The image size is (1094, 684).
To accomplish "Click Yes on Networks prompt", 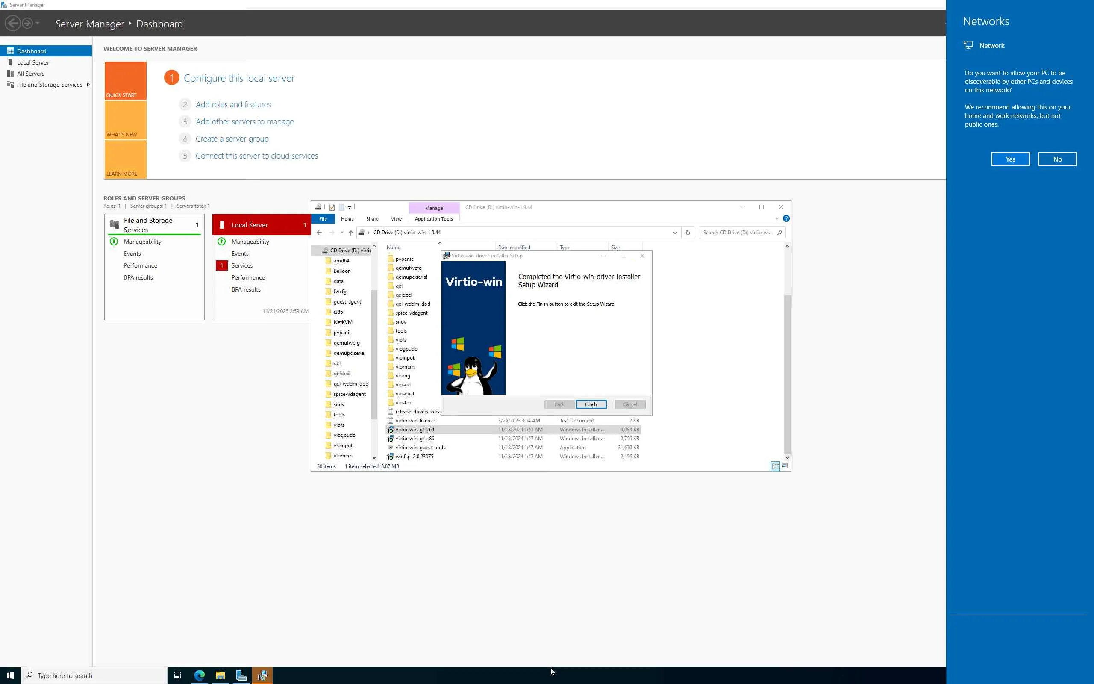I will (1010, 159).
